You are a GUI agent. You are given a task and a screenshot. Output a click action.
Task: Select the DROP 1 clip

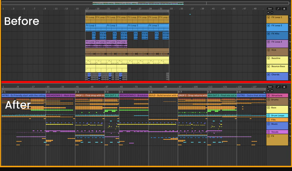coord(90,95)
